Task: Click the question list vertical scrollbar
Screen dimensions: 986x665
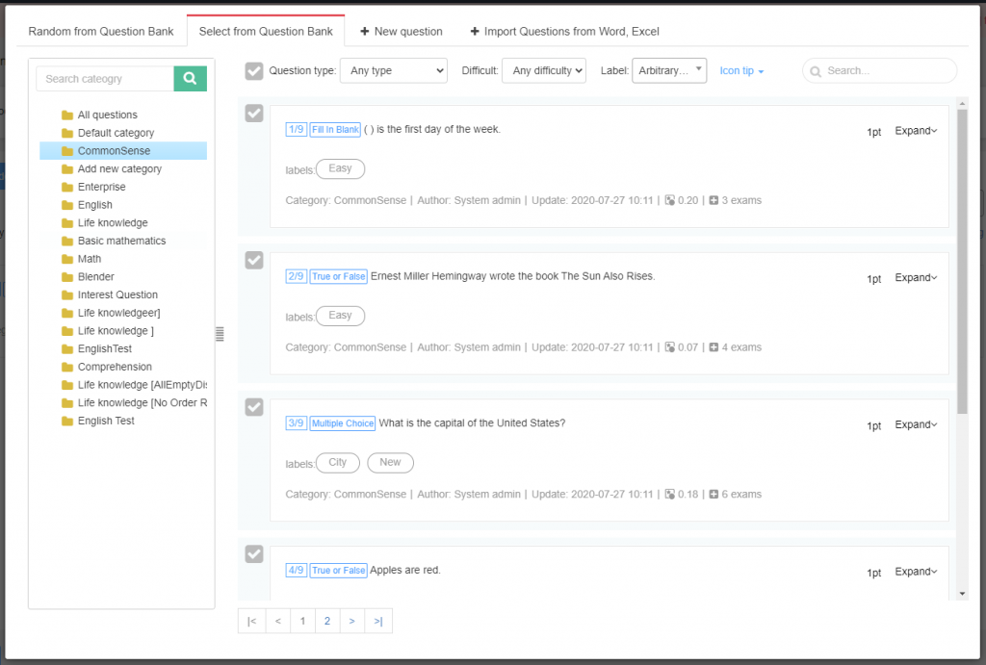Action: pos(962,260)
